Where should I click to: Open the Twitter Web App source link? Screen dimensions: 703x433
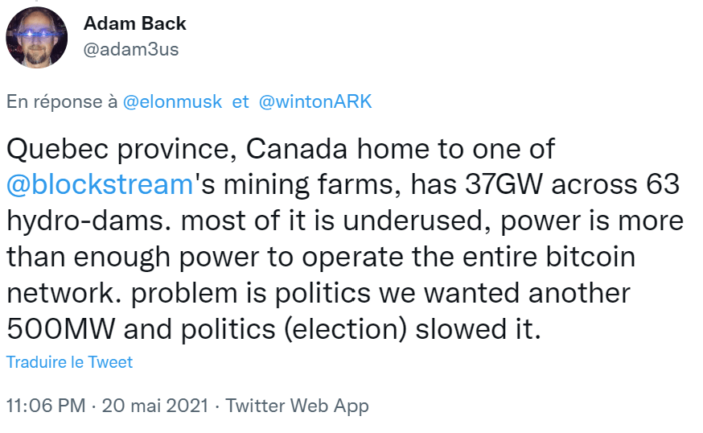(297, 406)
